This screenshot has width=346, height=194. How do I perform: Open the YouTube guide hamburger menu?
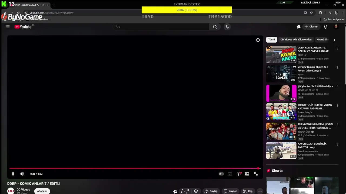8,27
